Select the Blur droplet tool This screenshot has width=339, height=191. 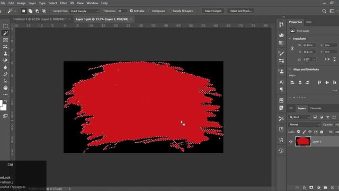pos(5,67)
